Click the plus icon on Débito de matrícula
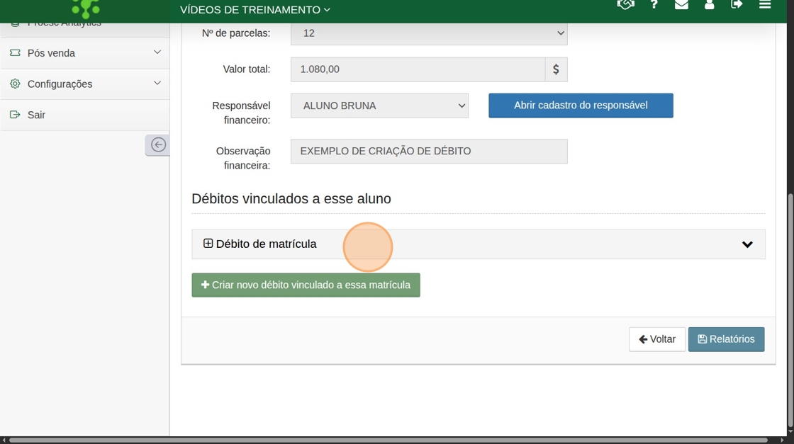 pos(208,244)
